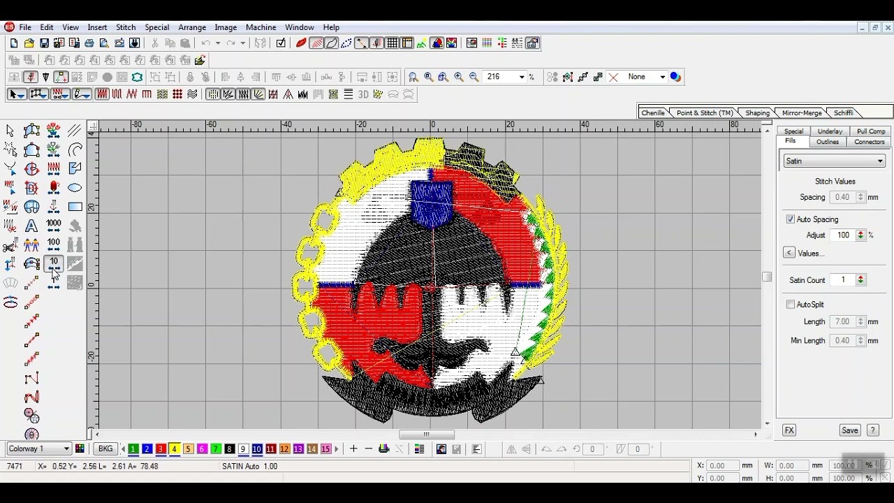Select the rectangle shape tool

pos(75,207)
